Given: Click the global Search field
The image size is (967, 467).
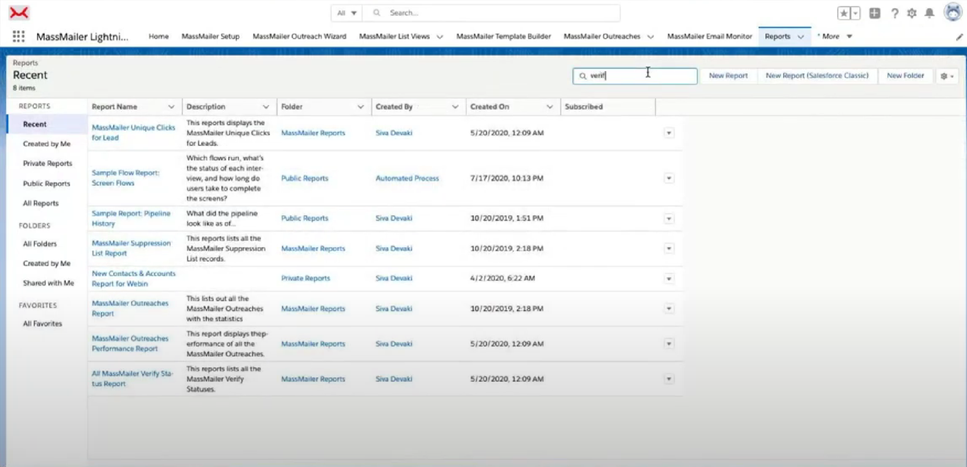Looking at the screenshot, I should coord(491,13).
